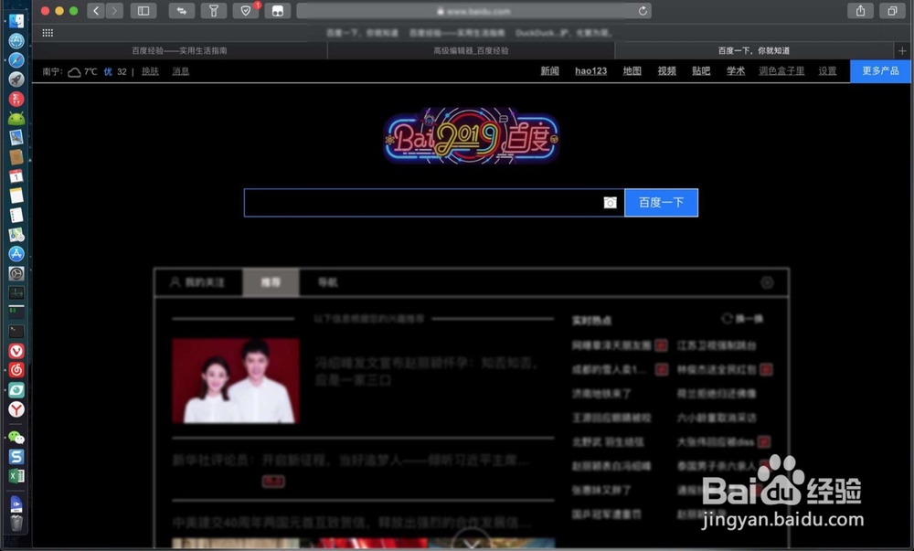This screenshot has height=551, width=914.
Task: Open the two-arrows extension in toolbar
Action: pyautogui.click(x=181, y=10)
